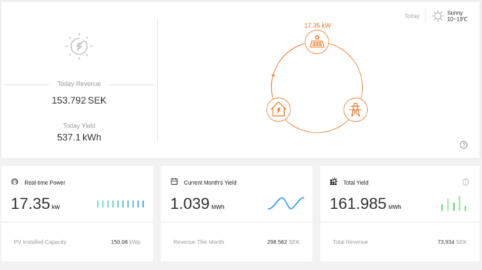Open the monthly yield blue wave chart

pos(286,203)
